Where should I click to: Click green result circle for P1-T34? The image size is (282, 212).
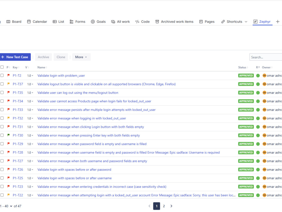click(x=258, y=101)
